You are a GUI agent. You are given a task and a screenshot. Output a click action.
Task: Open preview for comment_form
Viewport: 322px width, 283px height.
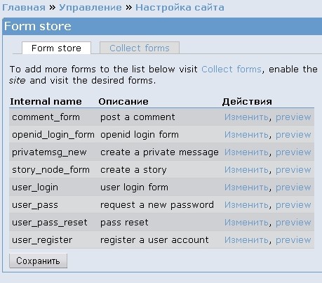pos(293,117)
